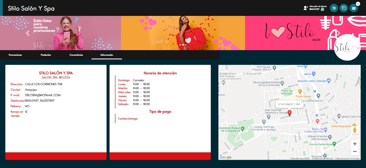The image size is (366, 168).
Task: Go to previous banner slide arrow
Action: (x=27, y=33)
